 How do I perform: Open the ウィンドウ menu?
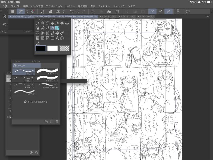[119, 6]
